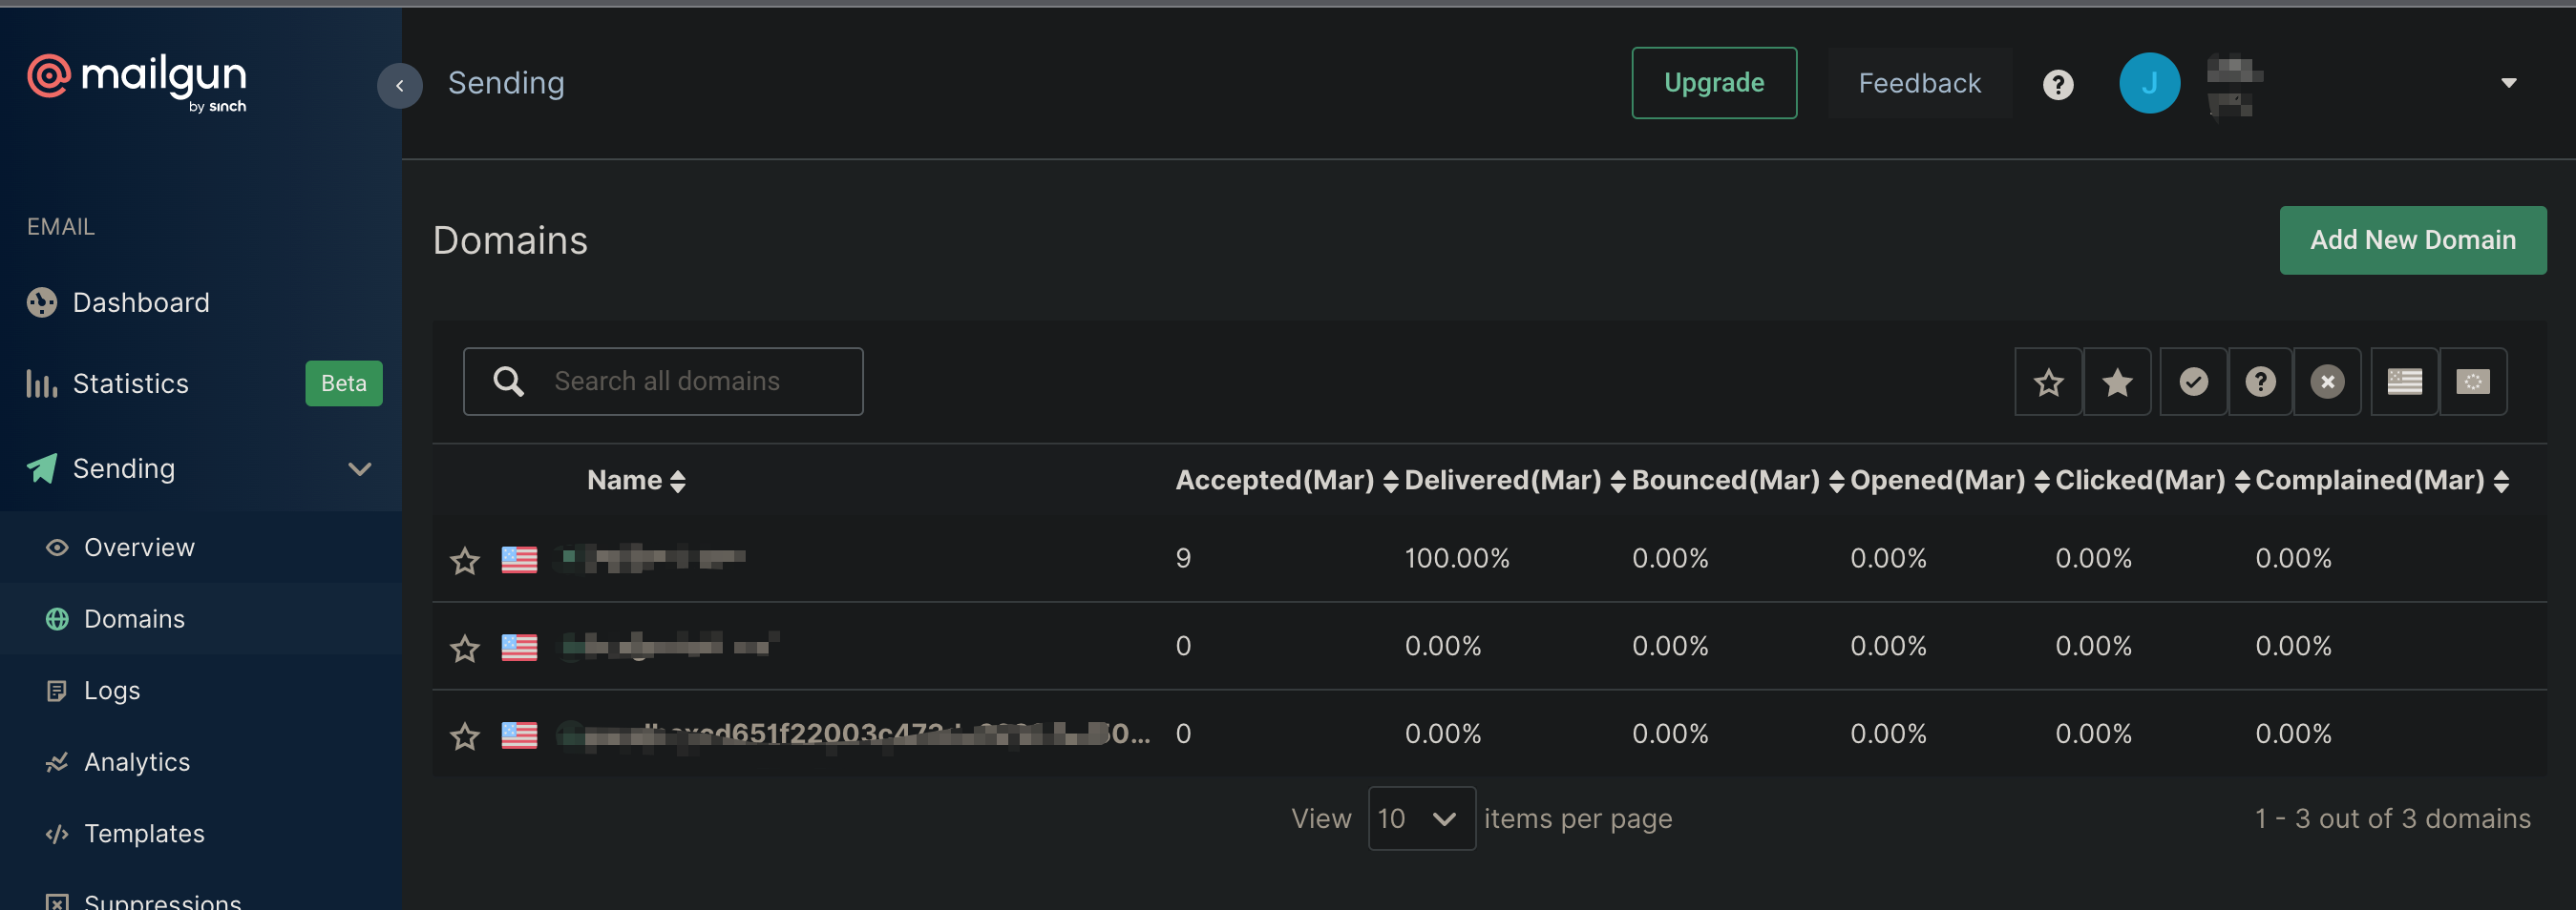Collapse the sidebar with the arrow button
2576x910 pixels.
[x=399, y=85]
